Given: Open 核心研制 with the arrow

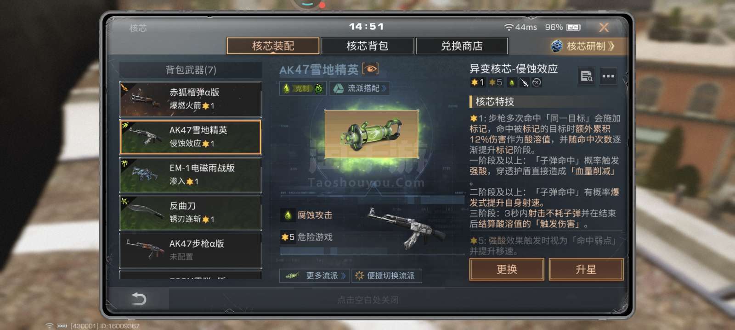Looking at the screenshot, I should pos(611,46).
